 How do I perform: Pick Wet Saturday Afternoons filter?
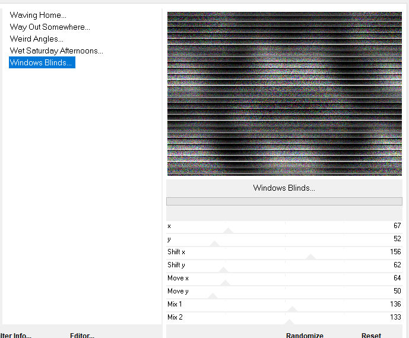[x=56, y=50]
